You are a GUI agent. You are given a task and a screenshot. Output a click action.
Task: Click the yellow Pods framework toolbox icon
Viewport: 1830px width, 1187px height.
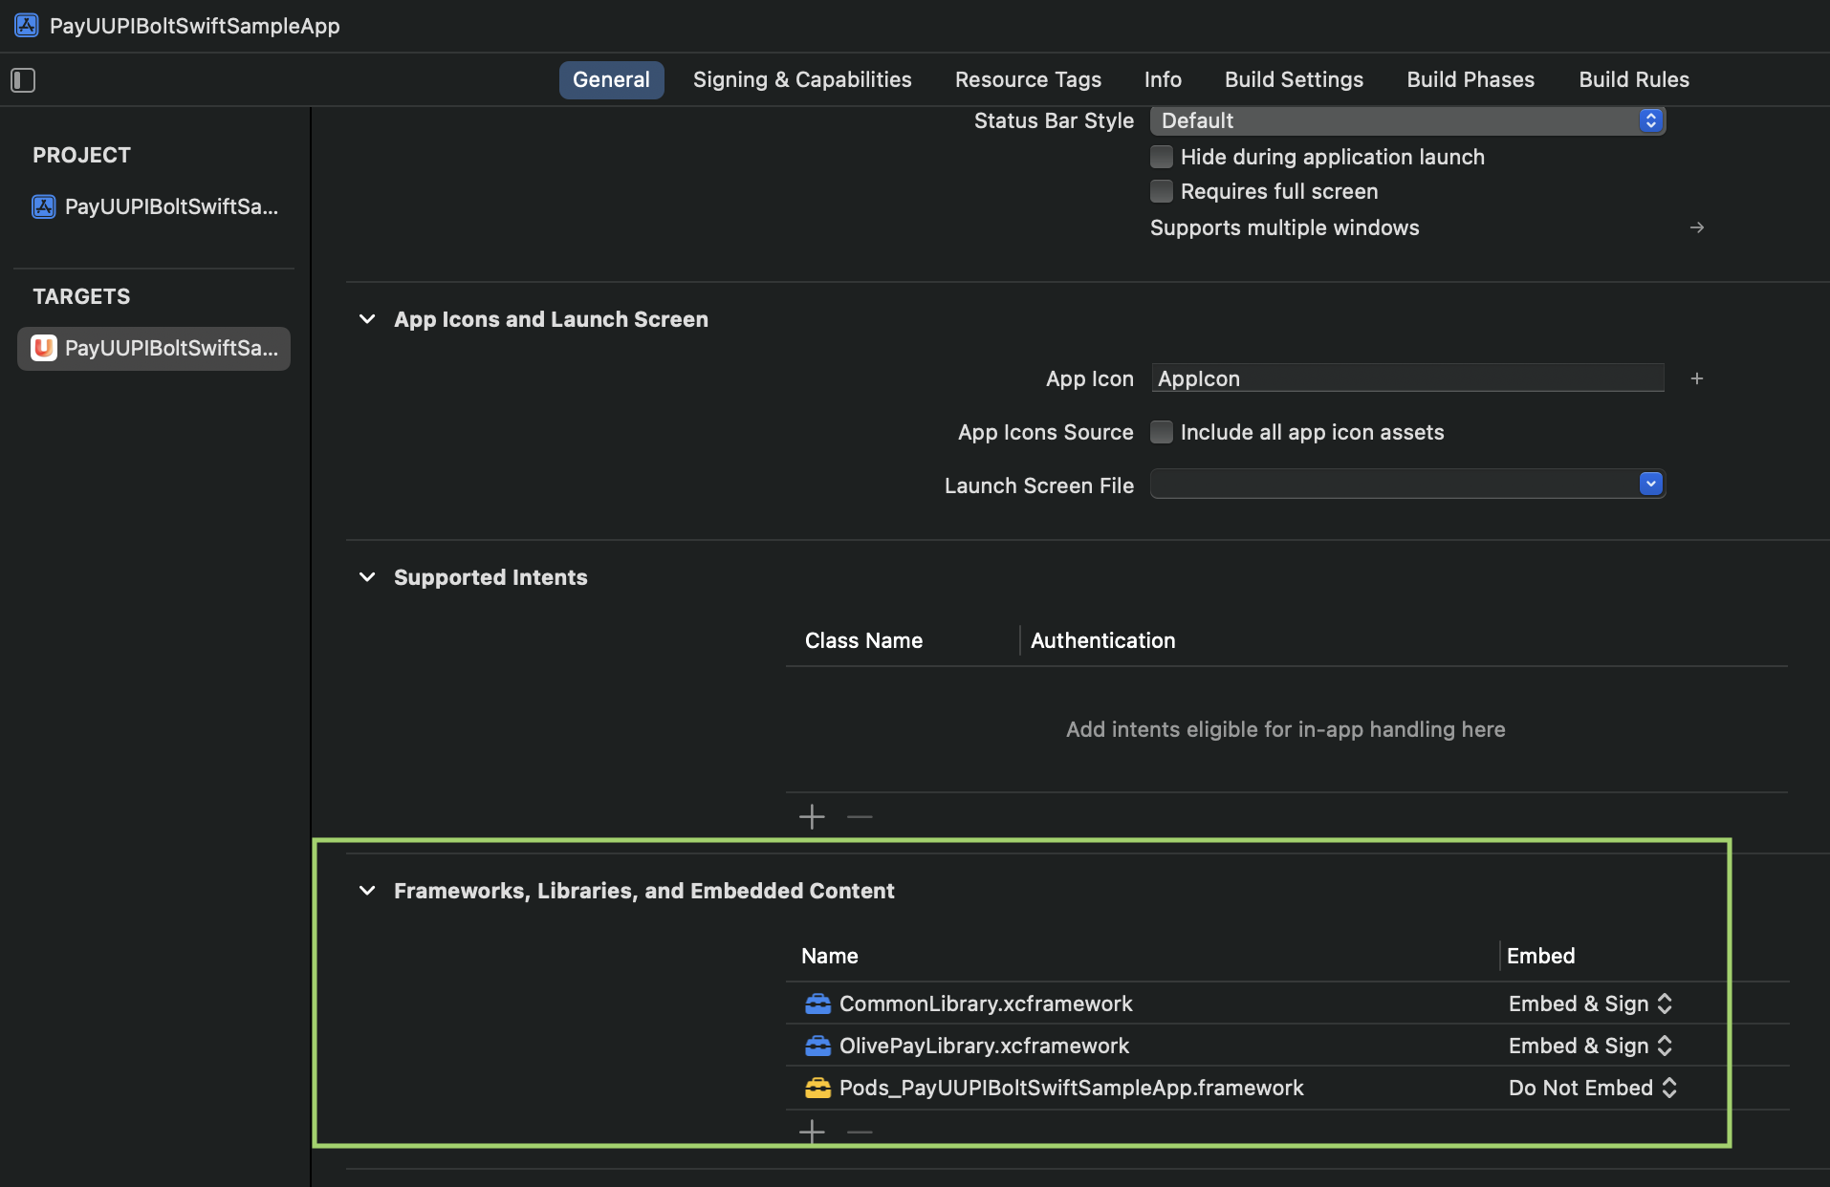[817, 1088]
